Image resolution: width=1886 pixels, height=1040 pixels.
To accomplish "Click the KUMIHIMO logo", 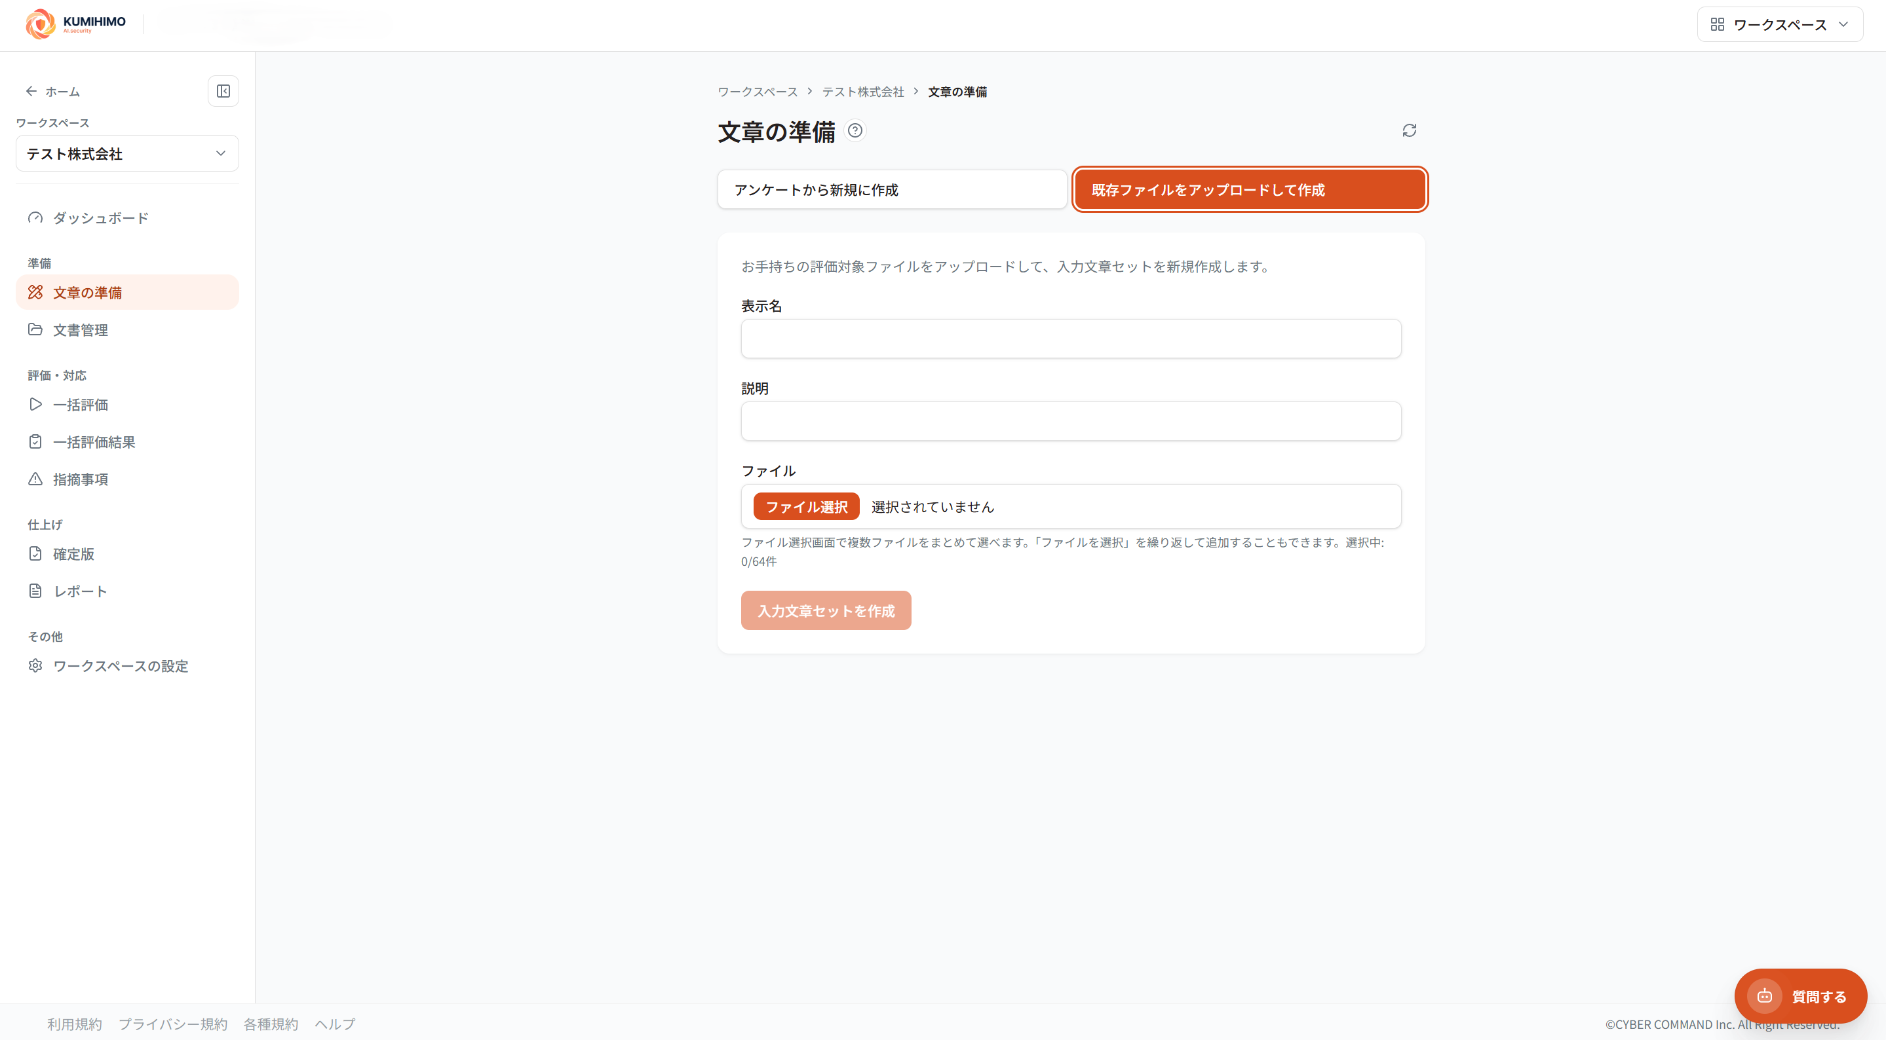I will point(76,24).
